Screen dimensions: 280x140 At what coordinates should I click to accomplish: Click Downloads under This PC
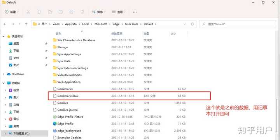(16, 112)
